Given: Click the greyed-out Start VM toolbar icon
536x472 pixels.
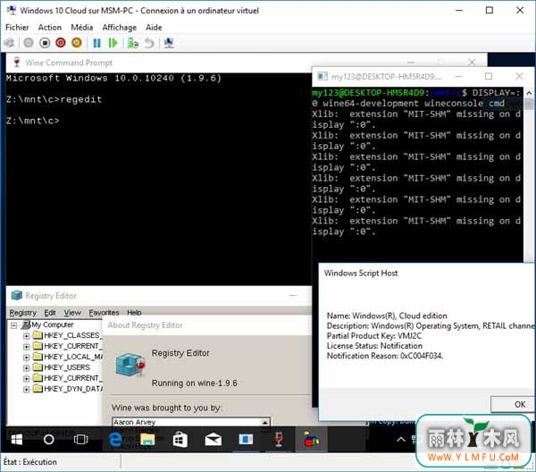Looking at the screenshot, I should [x=29, y=43].
